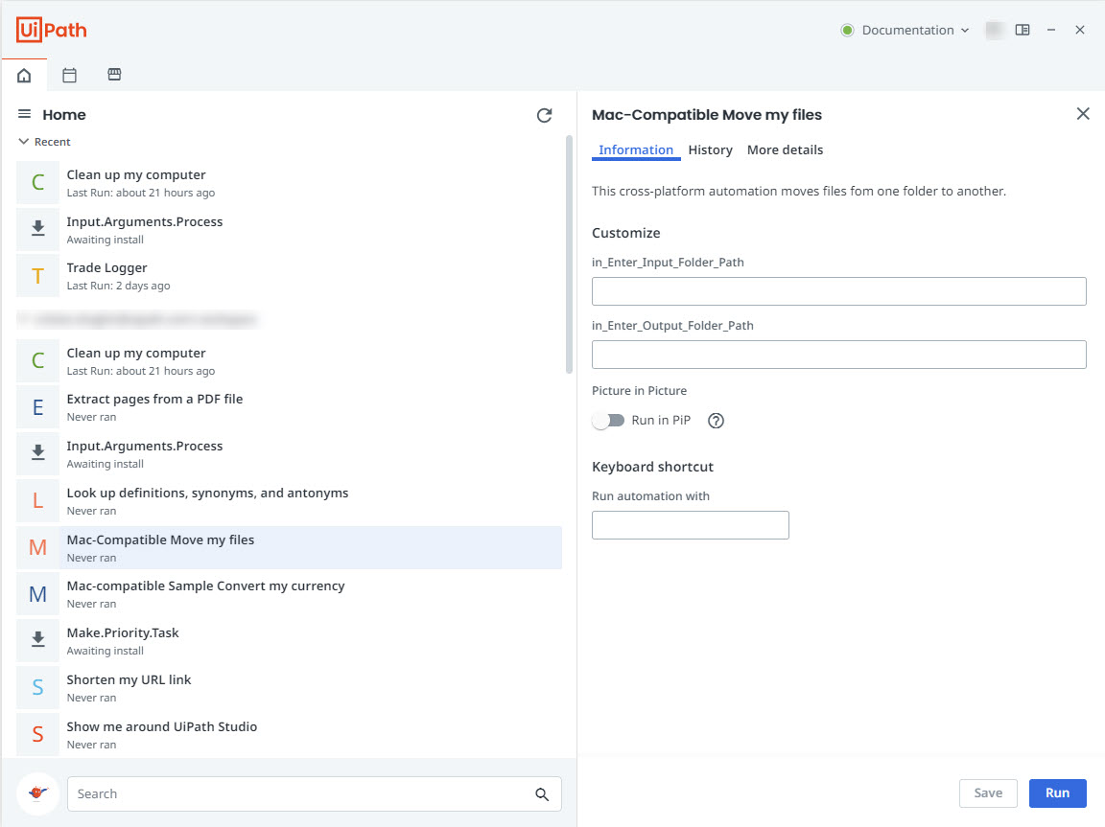Close the Mac-Compatible Move my files panel

click(x=1083, y=114)
